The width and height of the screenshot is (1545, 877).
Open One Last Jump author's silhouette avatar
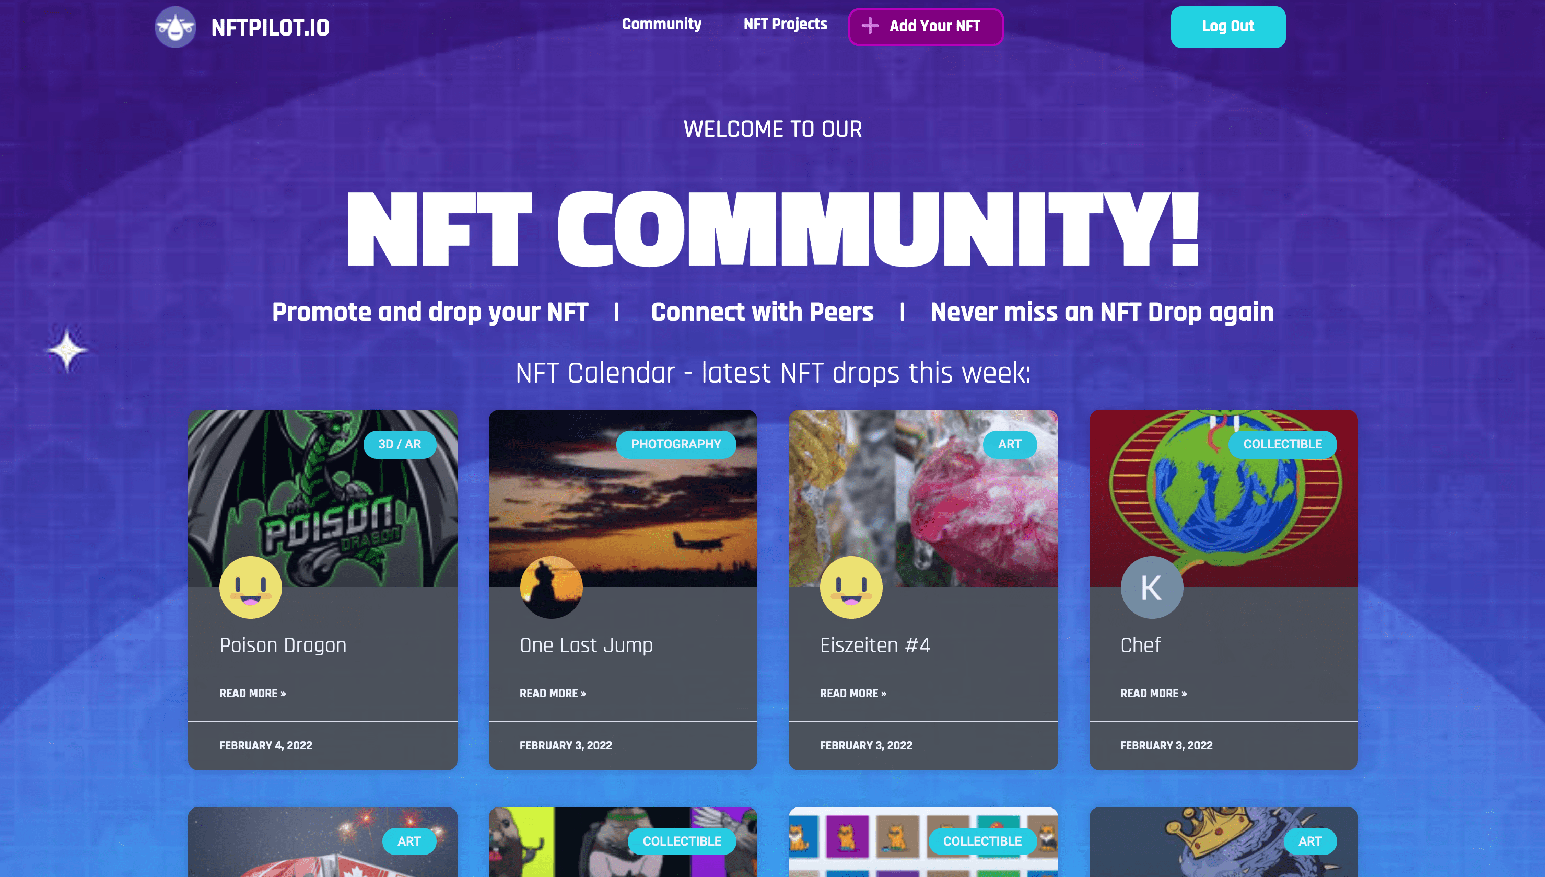[x=551, y=587]
